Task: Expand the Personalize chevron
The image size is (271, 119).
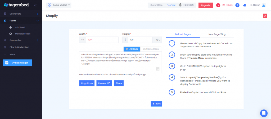Action: [38, 40]
